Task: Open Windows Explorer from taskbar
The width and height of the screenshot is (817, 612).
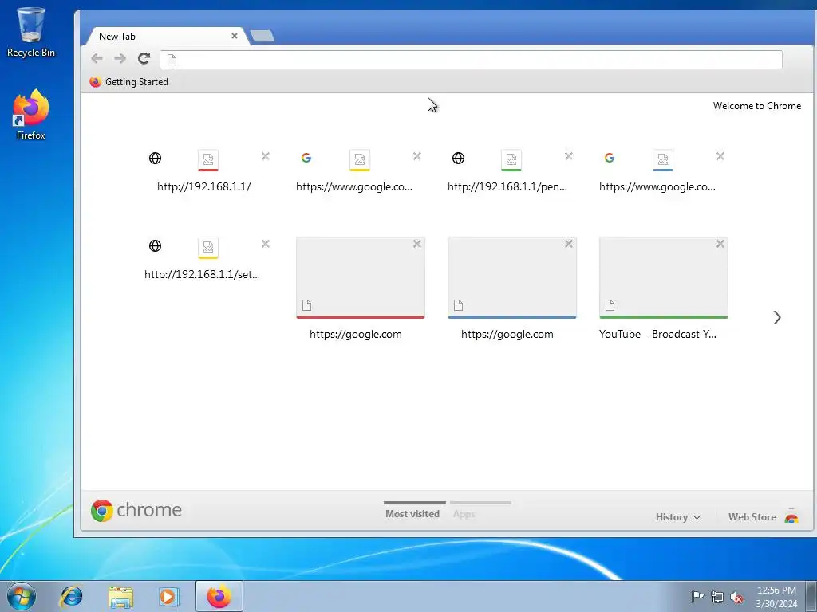Action: point(120,596)
